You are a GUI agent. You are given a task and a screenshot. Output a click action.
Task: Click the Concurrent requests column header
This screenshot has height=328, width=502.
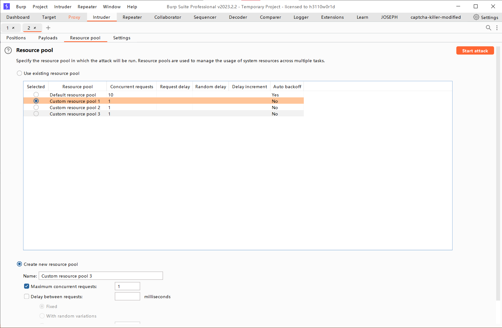coord(132,87)
